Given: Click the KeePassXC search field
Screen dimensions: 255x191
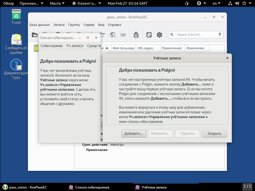Looking at the screenshot, I should pos(195,35).
